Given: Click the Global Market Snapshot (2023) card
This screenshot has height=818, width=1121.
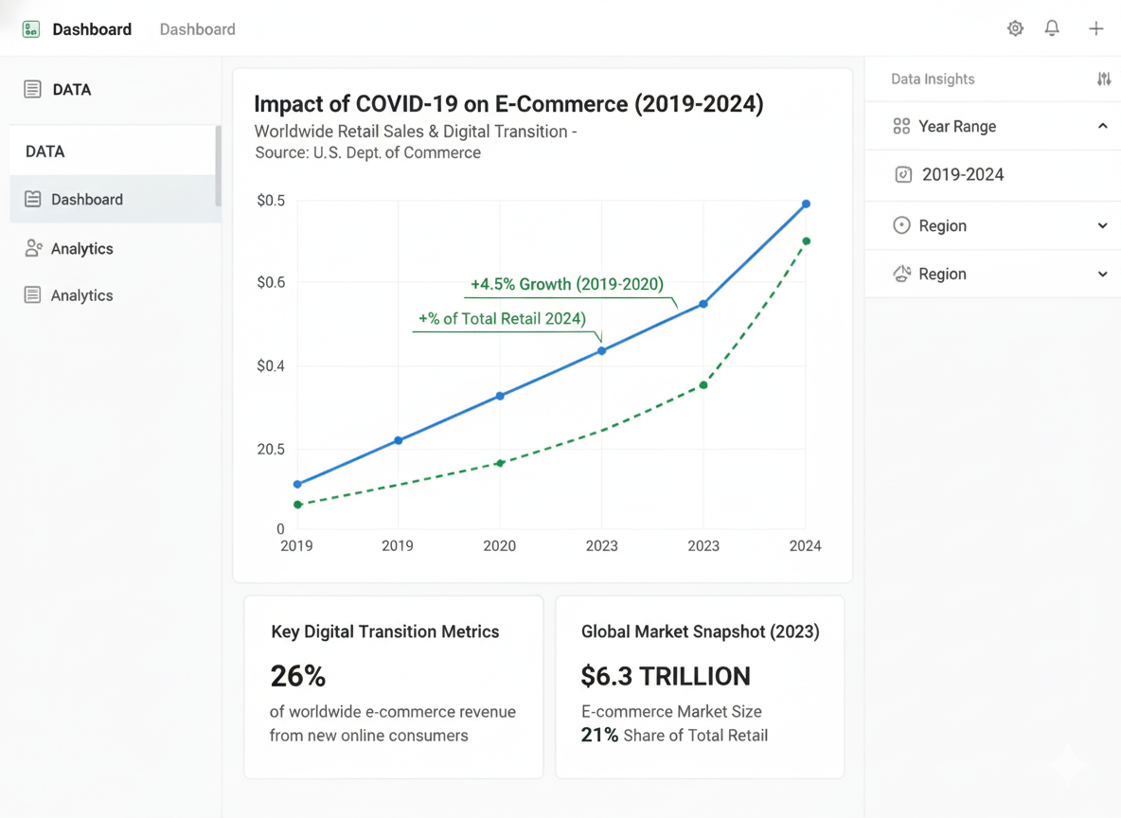Looking at the screenshot, I should pyautogui.click(x=700, y=686).
